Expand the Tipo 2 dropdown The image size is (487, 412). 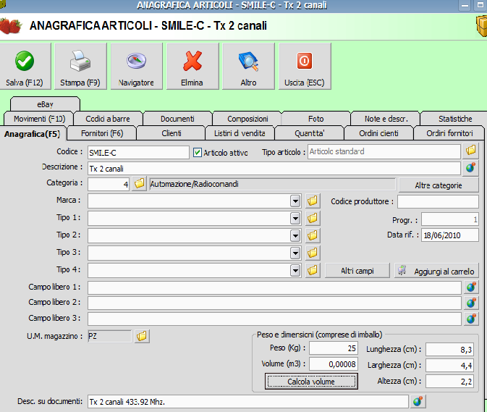click(295, 236)
